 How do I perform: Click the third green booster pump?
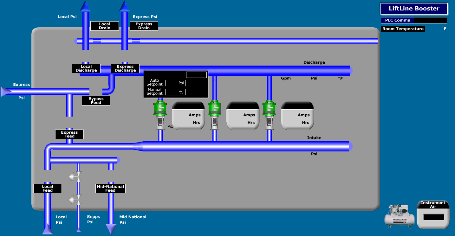(269, 115)
